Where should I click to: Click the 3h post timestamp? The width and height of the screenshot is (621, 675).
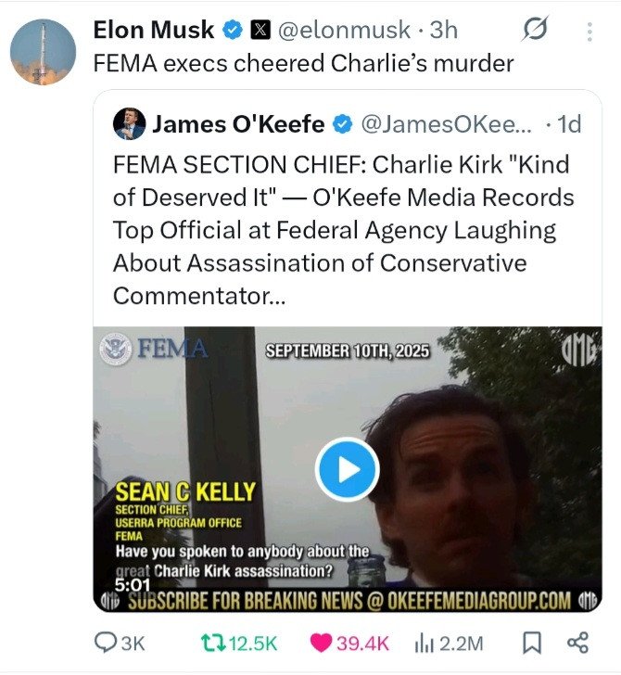pos(443,30)
